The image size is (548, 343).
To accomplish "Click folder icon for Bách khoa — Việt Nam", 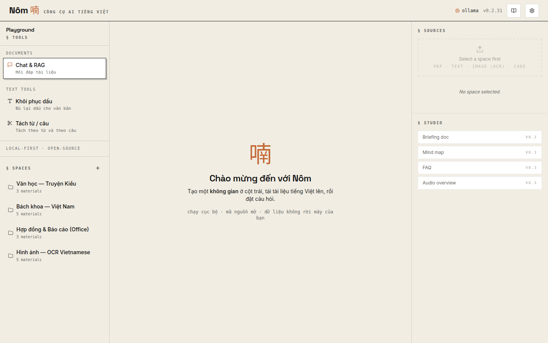I will [11, 210].
